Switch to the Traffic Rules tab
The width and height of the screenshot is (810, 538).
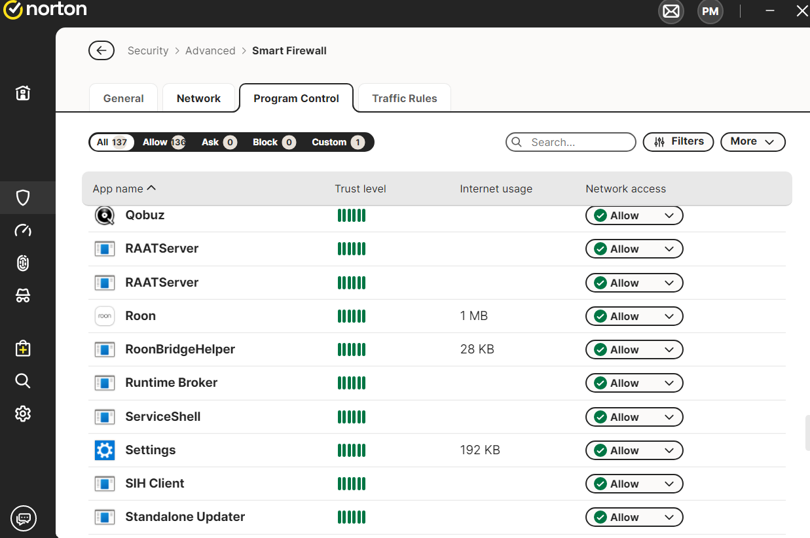pyautogui.click(x=404, y=98)
